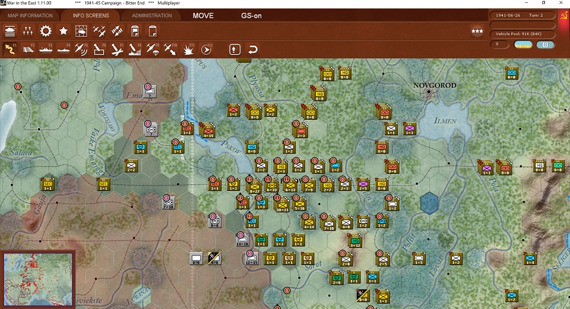The width and height of the screenshot is (570, 309).
Task: Select F5 air recon mode
Action: coord(81,49)
